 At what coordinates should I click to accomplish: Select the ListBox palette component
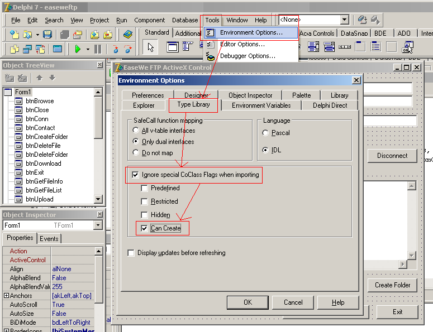pos(313,47)
